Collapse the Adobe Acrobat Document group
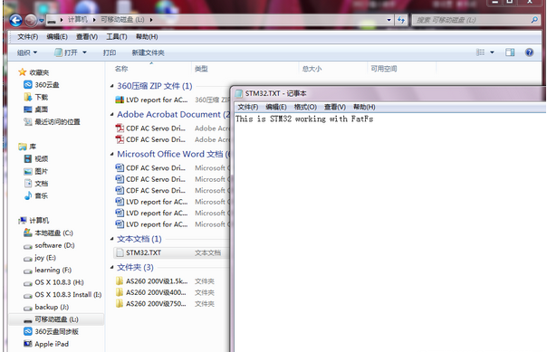The height and width of the screenshot is (352, 547). click(x=111, y=114)
